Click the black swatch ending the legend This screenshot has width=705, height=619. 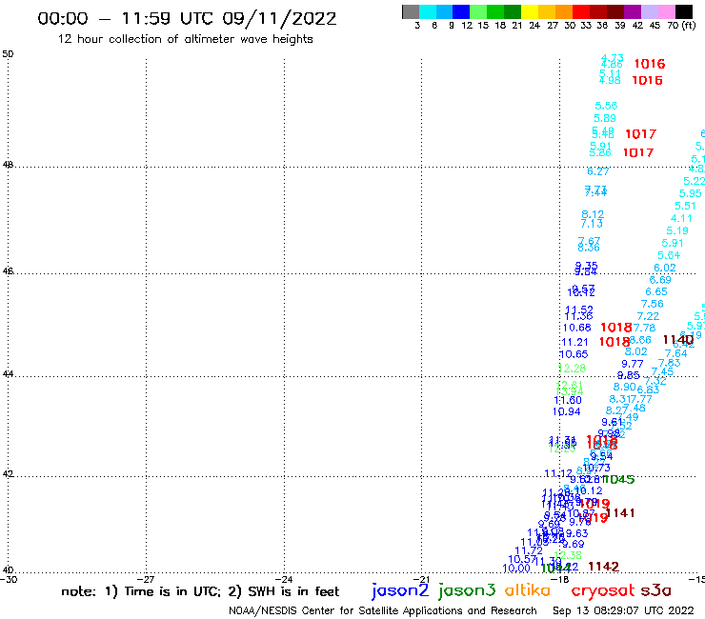click(x=683, y=11)
